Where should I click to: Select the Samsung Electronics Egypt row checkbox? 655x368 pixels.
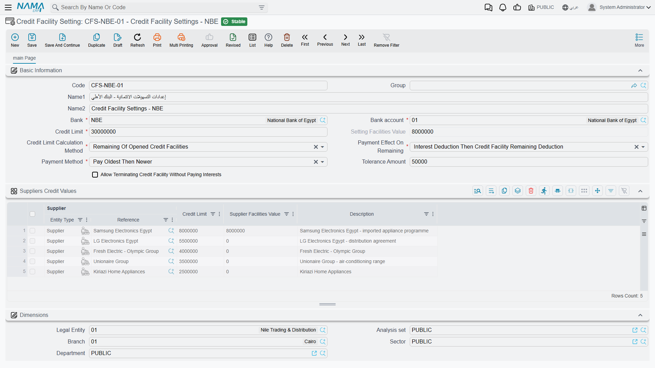pos(32,231)
